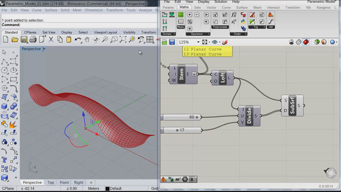Switch to the CPlanes toolbar tab
The image size is (341, 192).
coord(30,32)
